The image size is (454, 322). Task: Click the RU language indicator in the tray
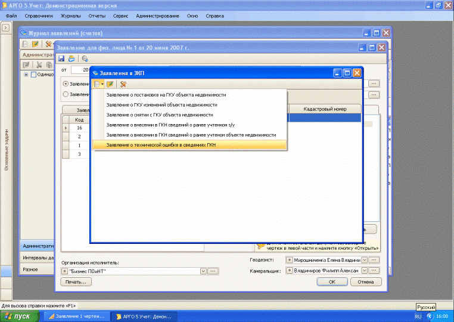pos(418,317)
